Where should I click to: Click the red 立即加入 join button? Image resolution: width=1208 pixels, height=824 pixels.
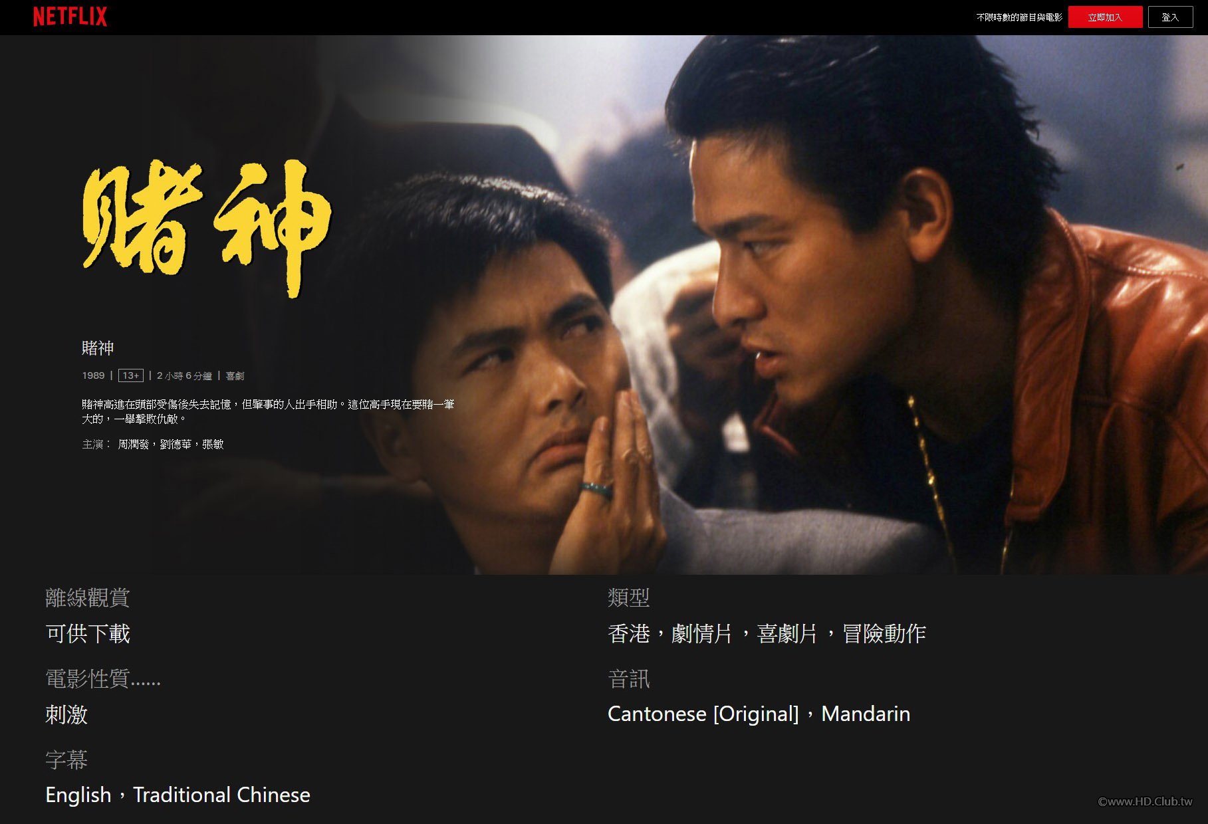pyautogui.click(x=1105, y=17)
